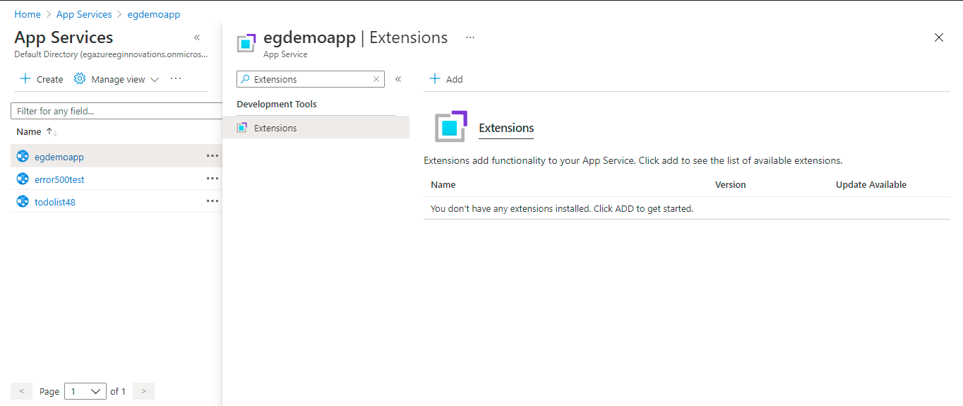Click the Development Tools section header

(277, 104)
